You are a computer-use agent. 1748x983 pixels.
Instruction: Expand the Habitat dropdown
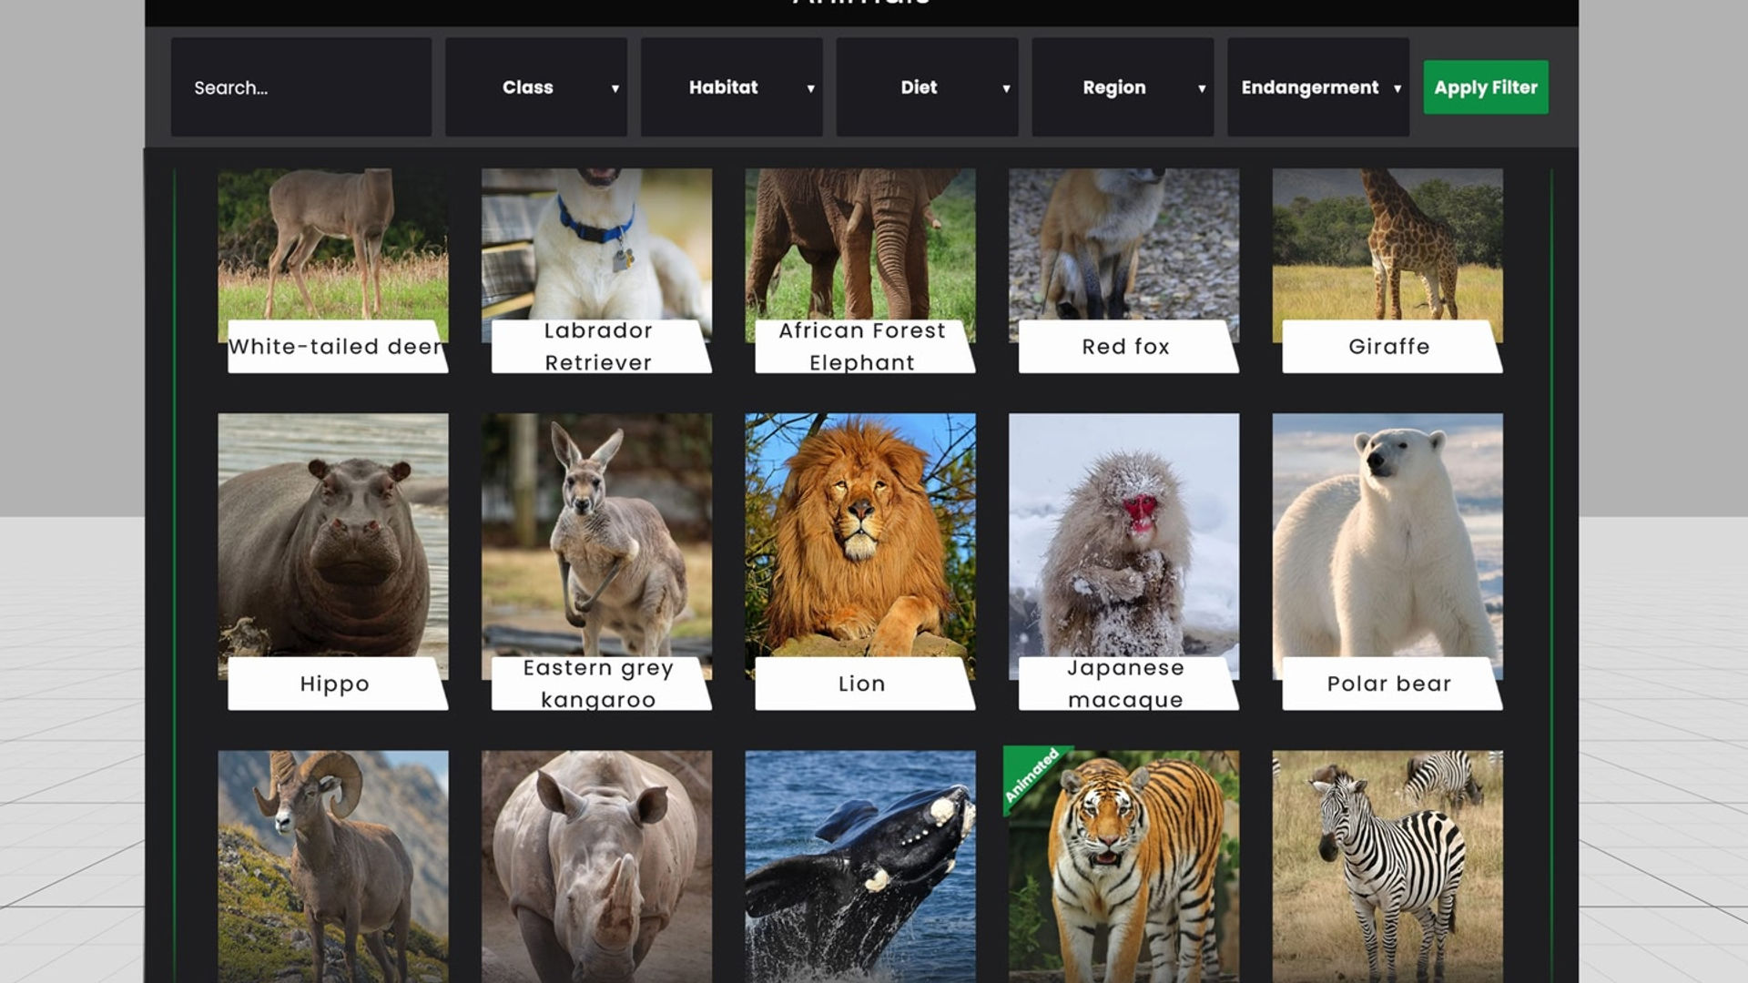tap(731, 87)
